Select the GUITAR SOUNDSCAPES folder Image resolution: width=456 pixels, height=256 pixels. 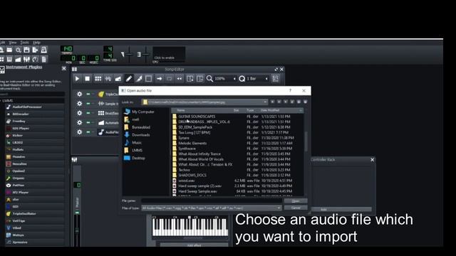point(197,117)
